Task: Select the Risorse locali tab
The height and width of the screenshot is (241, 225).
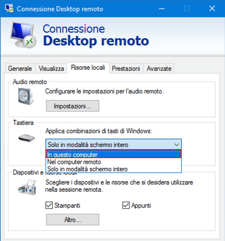Action: (88, 67)
